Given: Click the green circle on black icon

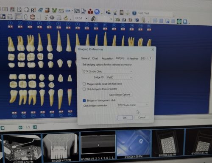Looking at the screenshot, I should pyautogui.click(x=179, y=21).
